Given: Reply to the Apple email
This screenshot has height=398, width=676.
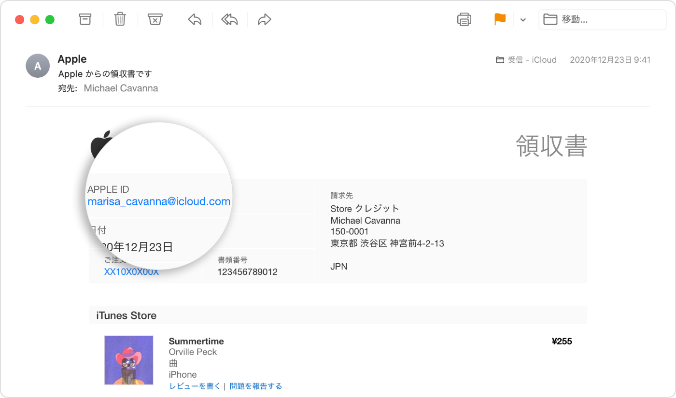Looking at the screenshot, I should 195,19.
